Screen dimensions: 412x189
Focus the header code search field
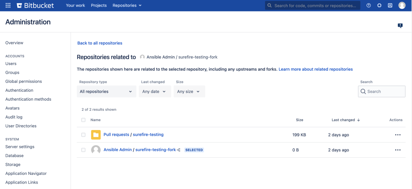click(313, 6)
